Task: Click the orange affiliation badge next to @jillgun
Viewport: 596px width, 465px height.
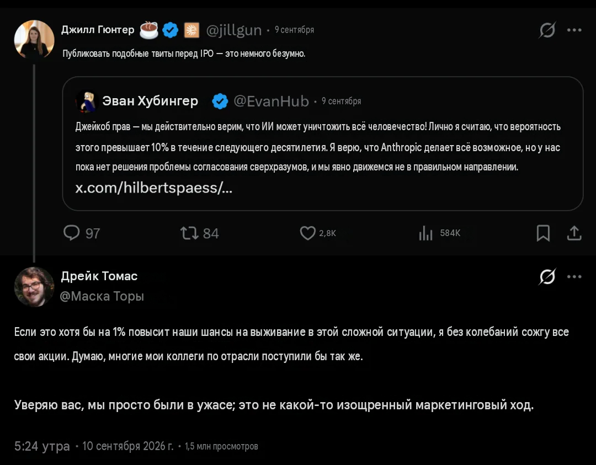Action: click(x=191, y=30)
